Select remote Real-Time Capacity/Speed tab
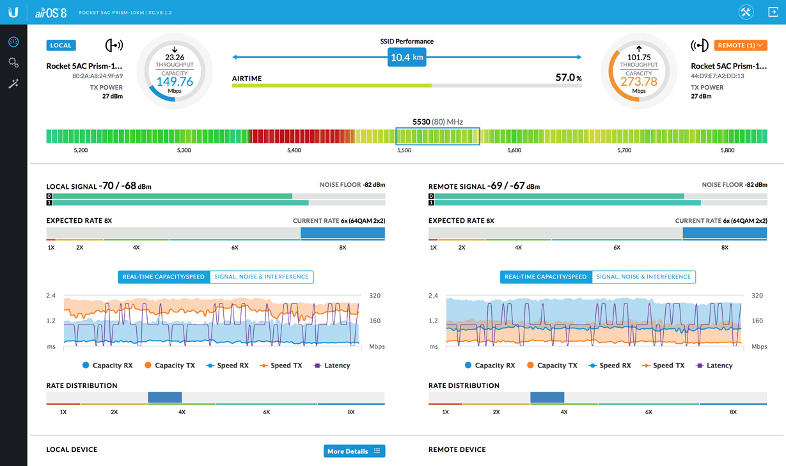This screenshot has width=786, height=466. [x=546, y=277]
